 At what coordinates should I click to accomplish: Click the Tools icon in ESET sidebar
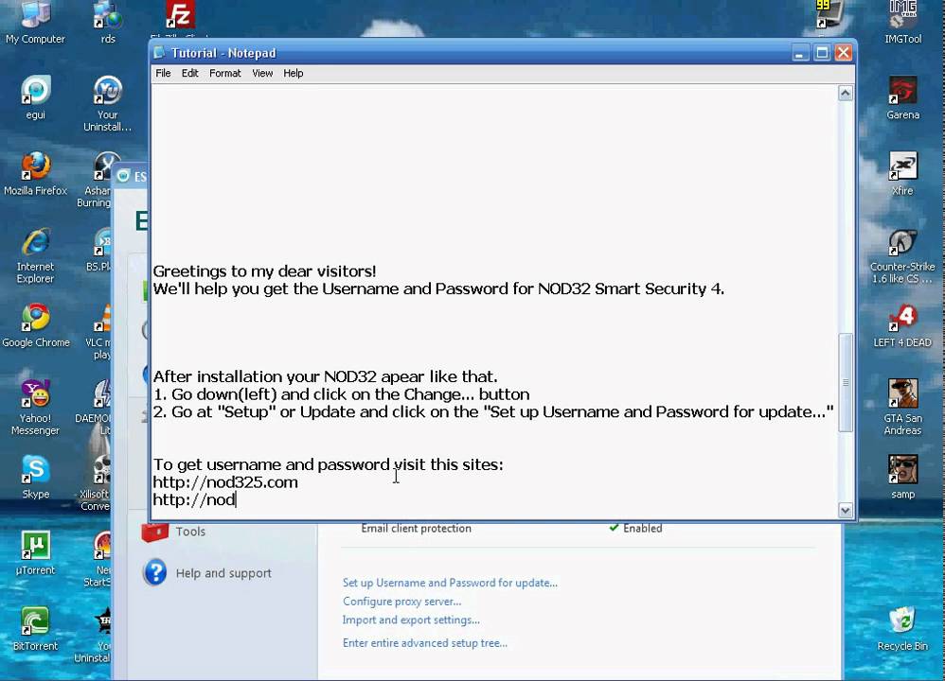pyautogui.click(x=155, y=531)
